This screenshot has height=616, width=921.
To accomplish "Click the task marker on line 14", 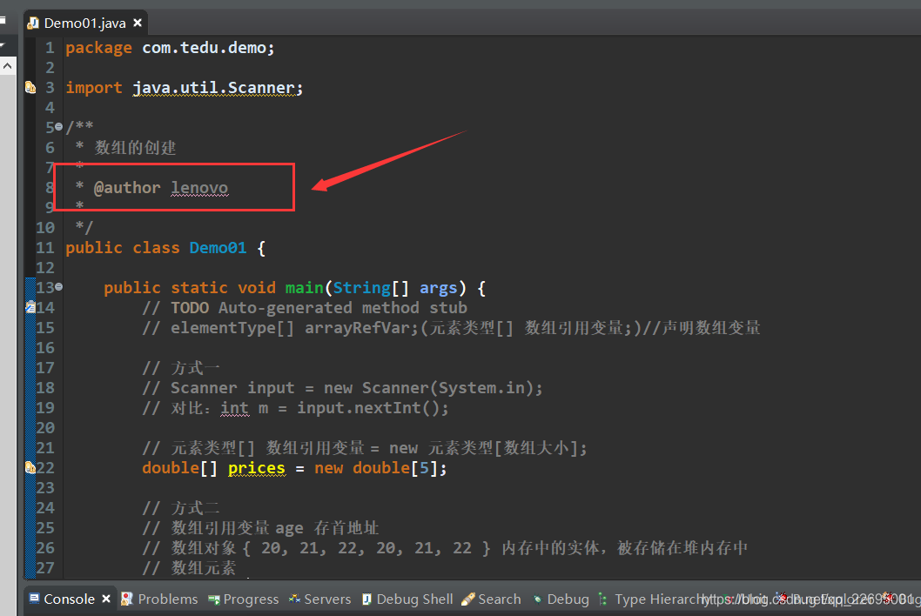I will (30, 307).
